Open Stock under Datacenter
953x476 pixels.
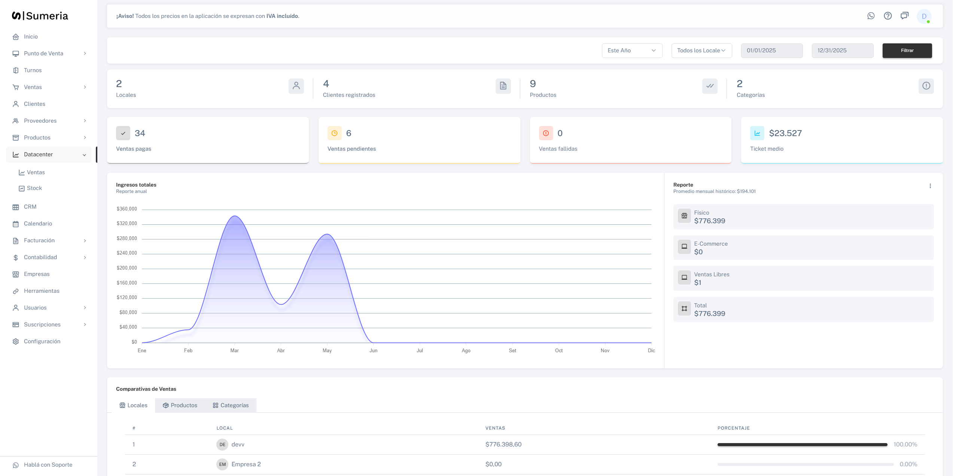coord(34,188)
